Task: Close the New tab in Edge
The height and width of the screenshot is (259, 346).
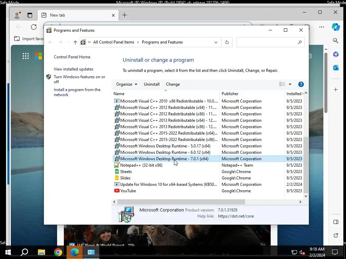Action: pyautogui.click(x=113, y=15)
